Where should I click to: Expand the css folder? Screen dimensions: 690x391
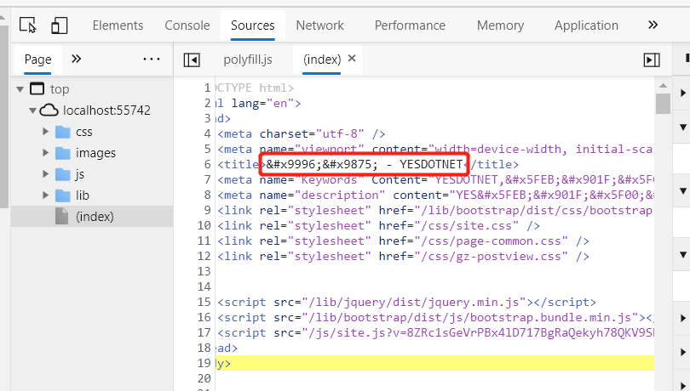click(45, 132)
